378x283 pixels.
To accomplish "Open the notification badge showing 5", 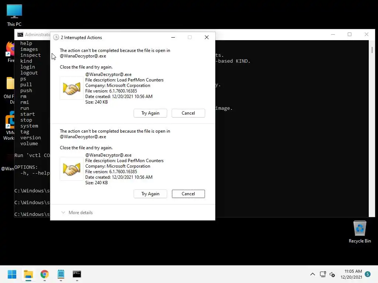I will pos(368,274).
